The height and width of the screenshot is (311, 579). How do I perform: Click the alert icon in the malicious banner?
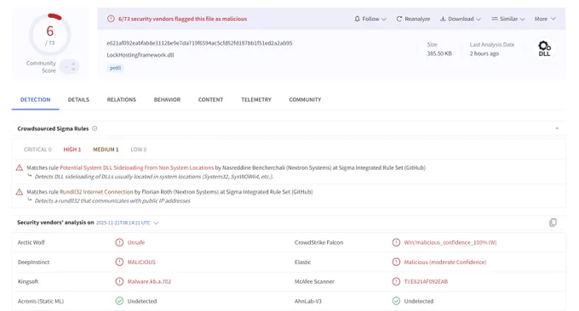(111, 19)
